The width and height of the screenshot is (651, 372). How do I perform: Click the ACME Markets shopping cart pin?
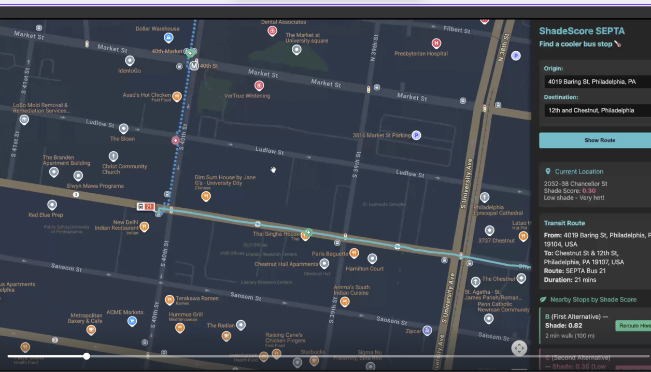[x=132, y=321]
